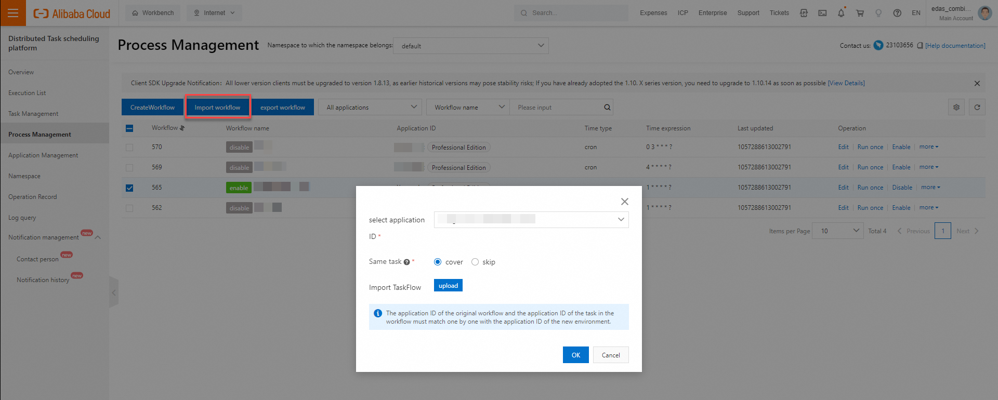Go to the previous page arrow
Screen dimensions: 998x400
[899, 231]
